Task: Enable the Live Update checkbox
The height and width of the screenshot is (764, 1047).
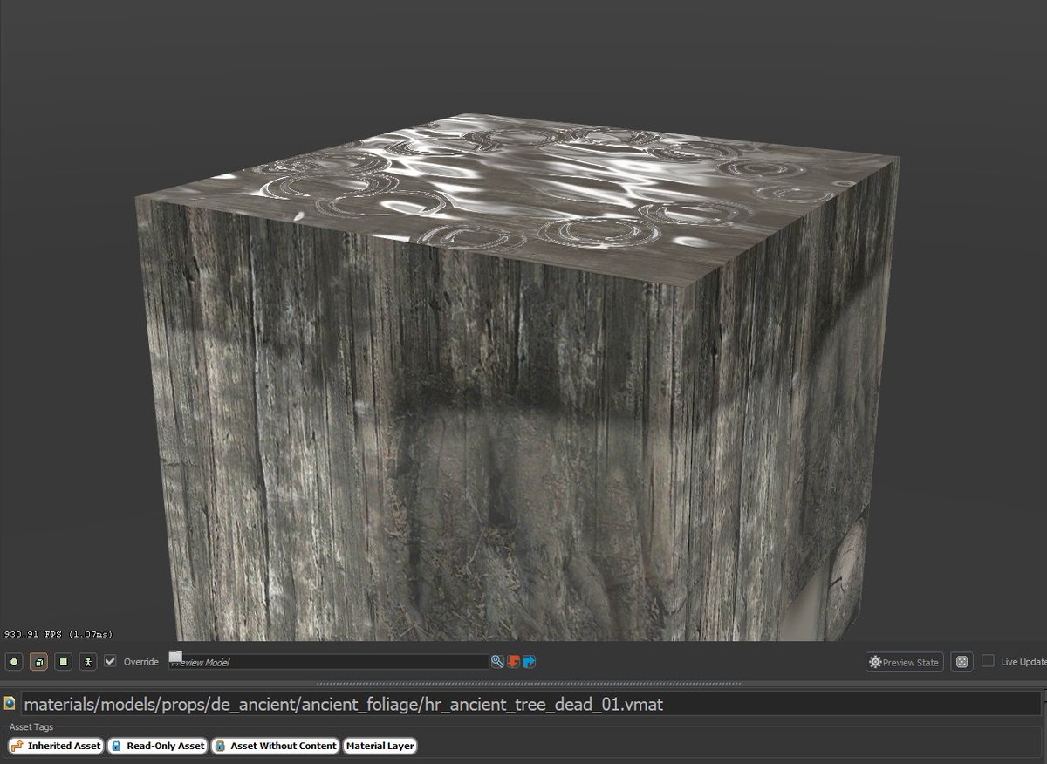Action: [988, 661]
